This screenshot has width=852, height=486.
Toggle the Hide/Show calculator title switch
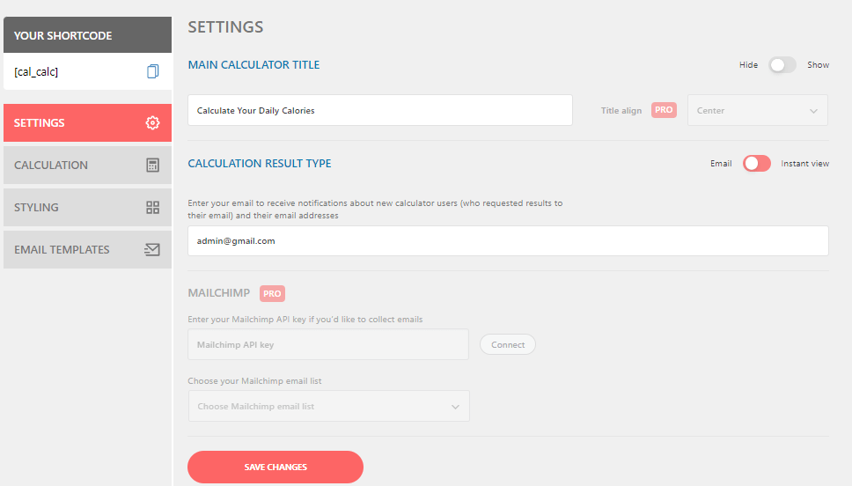coord(782,64)
